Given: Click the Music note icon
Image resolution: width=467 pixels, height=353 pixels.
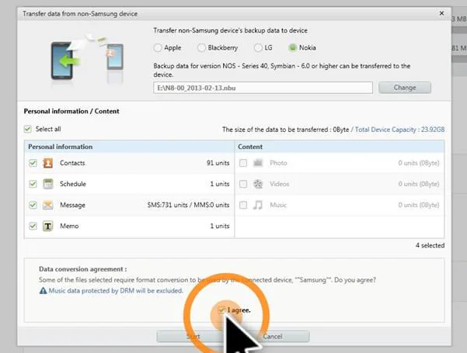Looking at the screenshot, I should 258,205.
